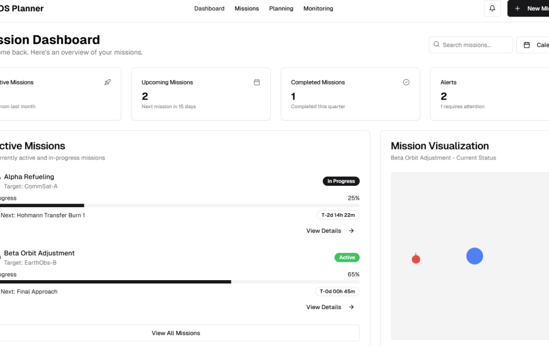Click 'Next: Hohmann Transfer Burn 1' text
549x346 pixels.
click(43, 215)
